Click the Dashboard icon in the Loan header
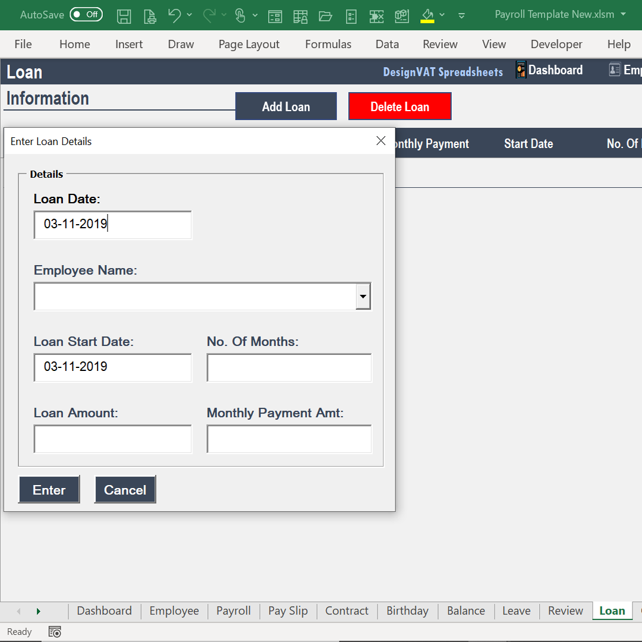The height and width of the screenshot is (642, 642). coord(520,70)
